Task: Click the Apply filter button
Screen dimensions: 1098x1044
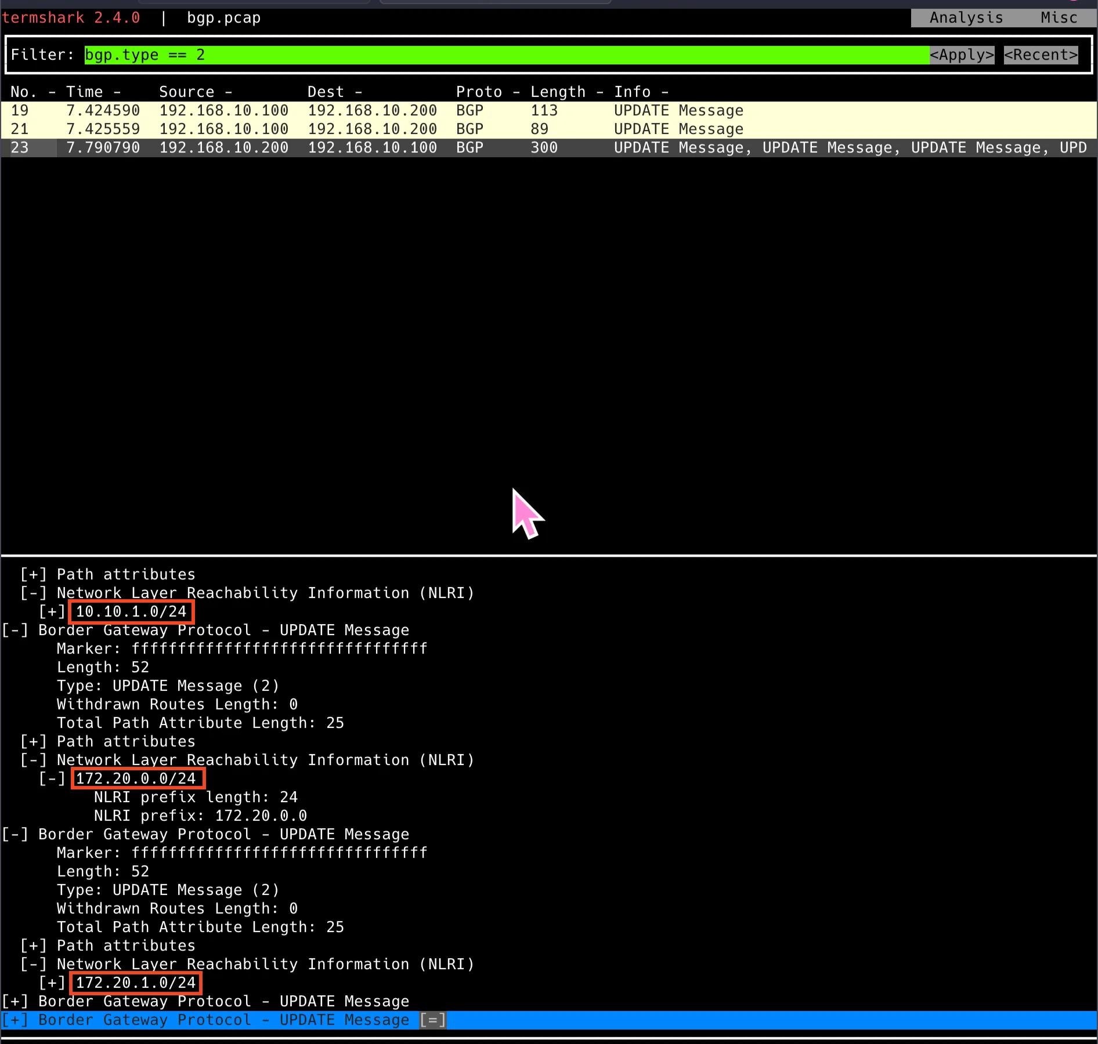Action: 962,55
